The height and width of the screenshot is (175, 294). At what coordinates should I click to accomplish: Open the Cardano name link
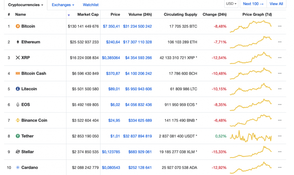(x=30, y=167)
